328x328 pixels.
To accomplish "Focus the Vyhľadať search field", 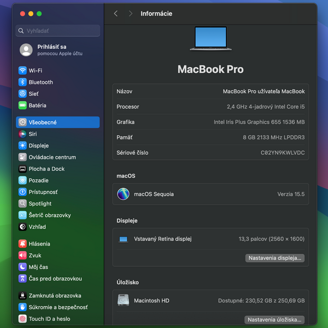I will [x=58, y=31].
